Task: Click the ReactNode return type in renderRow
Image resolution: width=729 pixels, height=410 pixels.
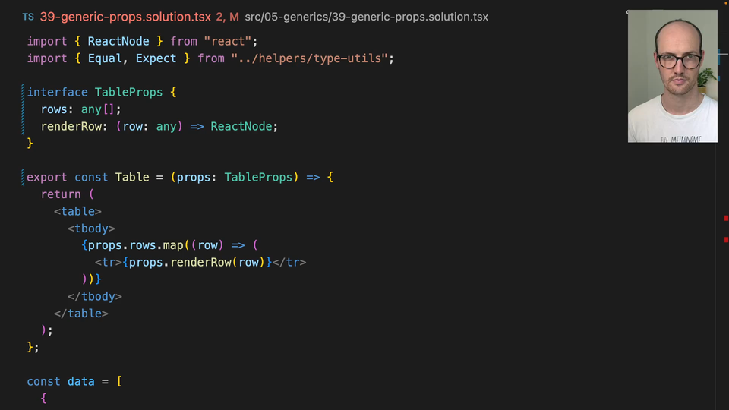Action: (x=243, y=126)
